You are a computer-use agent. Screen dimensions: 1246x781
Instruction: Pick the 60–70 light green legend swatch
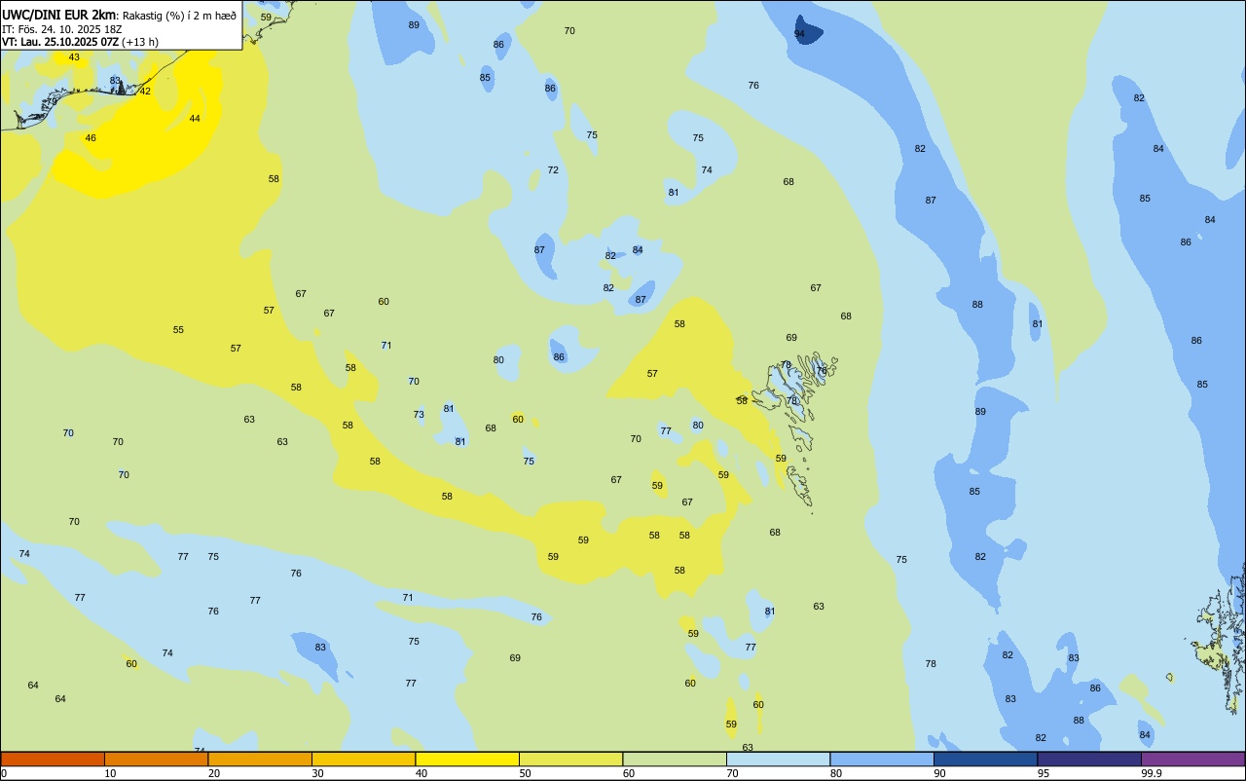click(675, 759)
